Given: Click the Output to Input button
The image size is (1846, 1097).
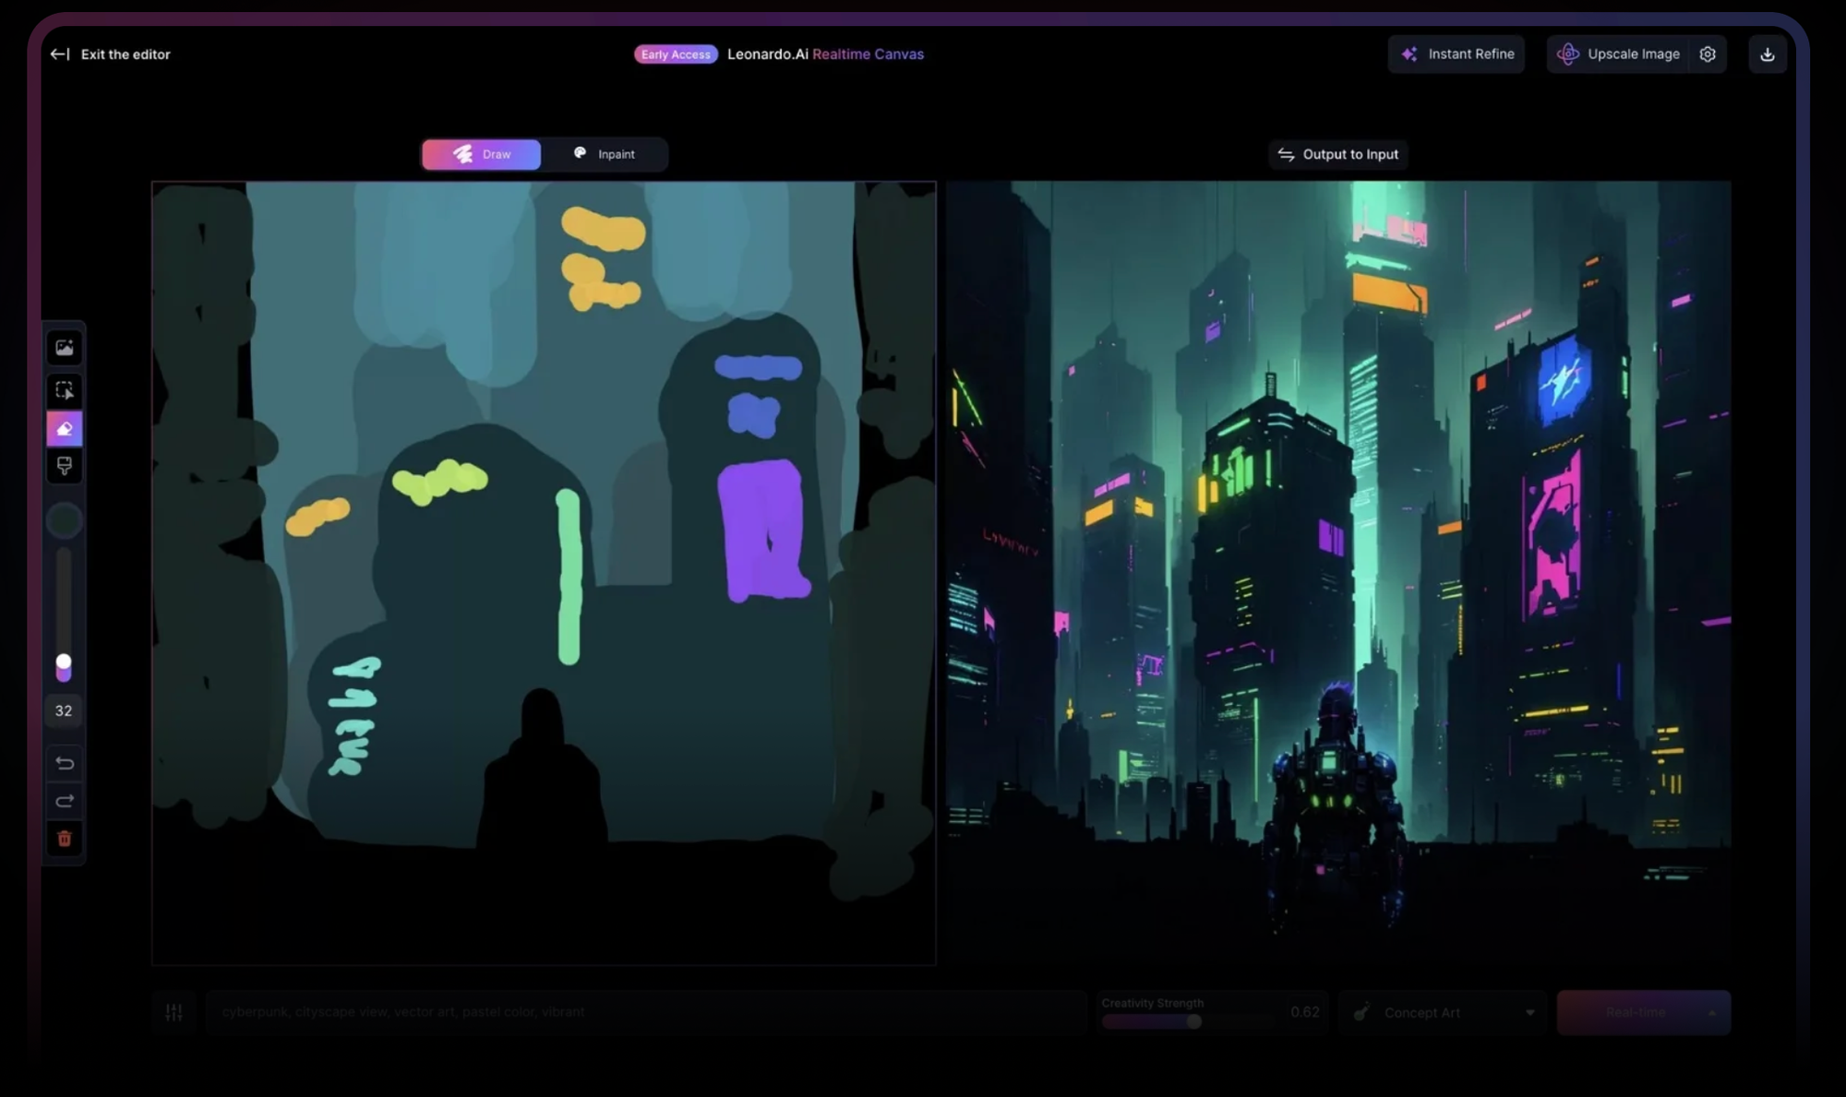Looking at the screenshot, I should click(1338, 154).
